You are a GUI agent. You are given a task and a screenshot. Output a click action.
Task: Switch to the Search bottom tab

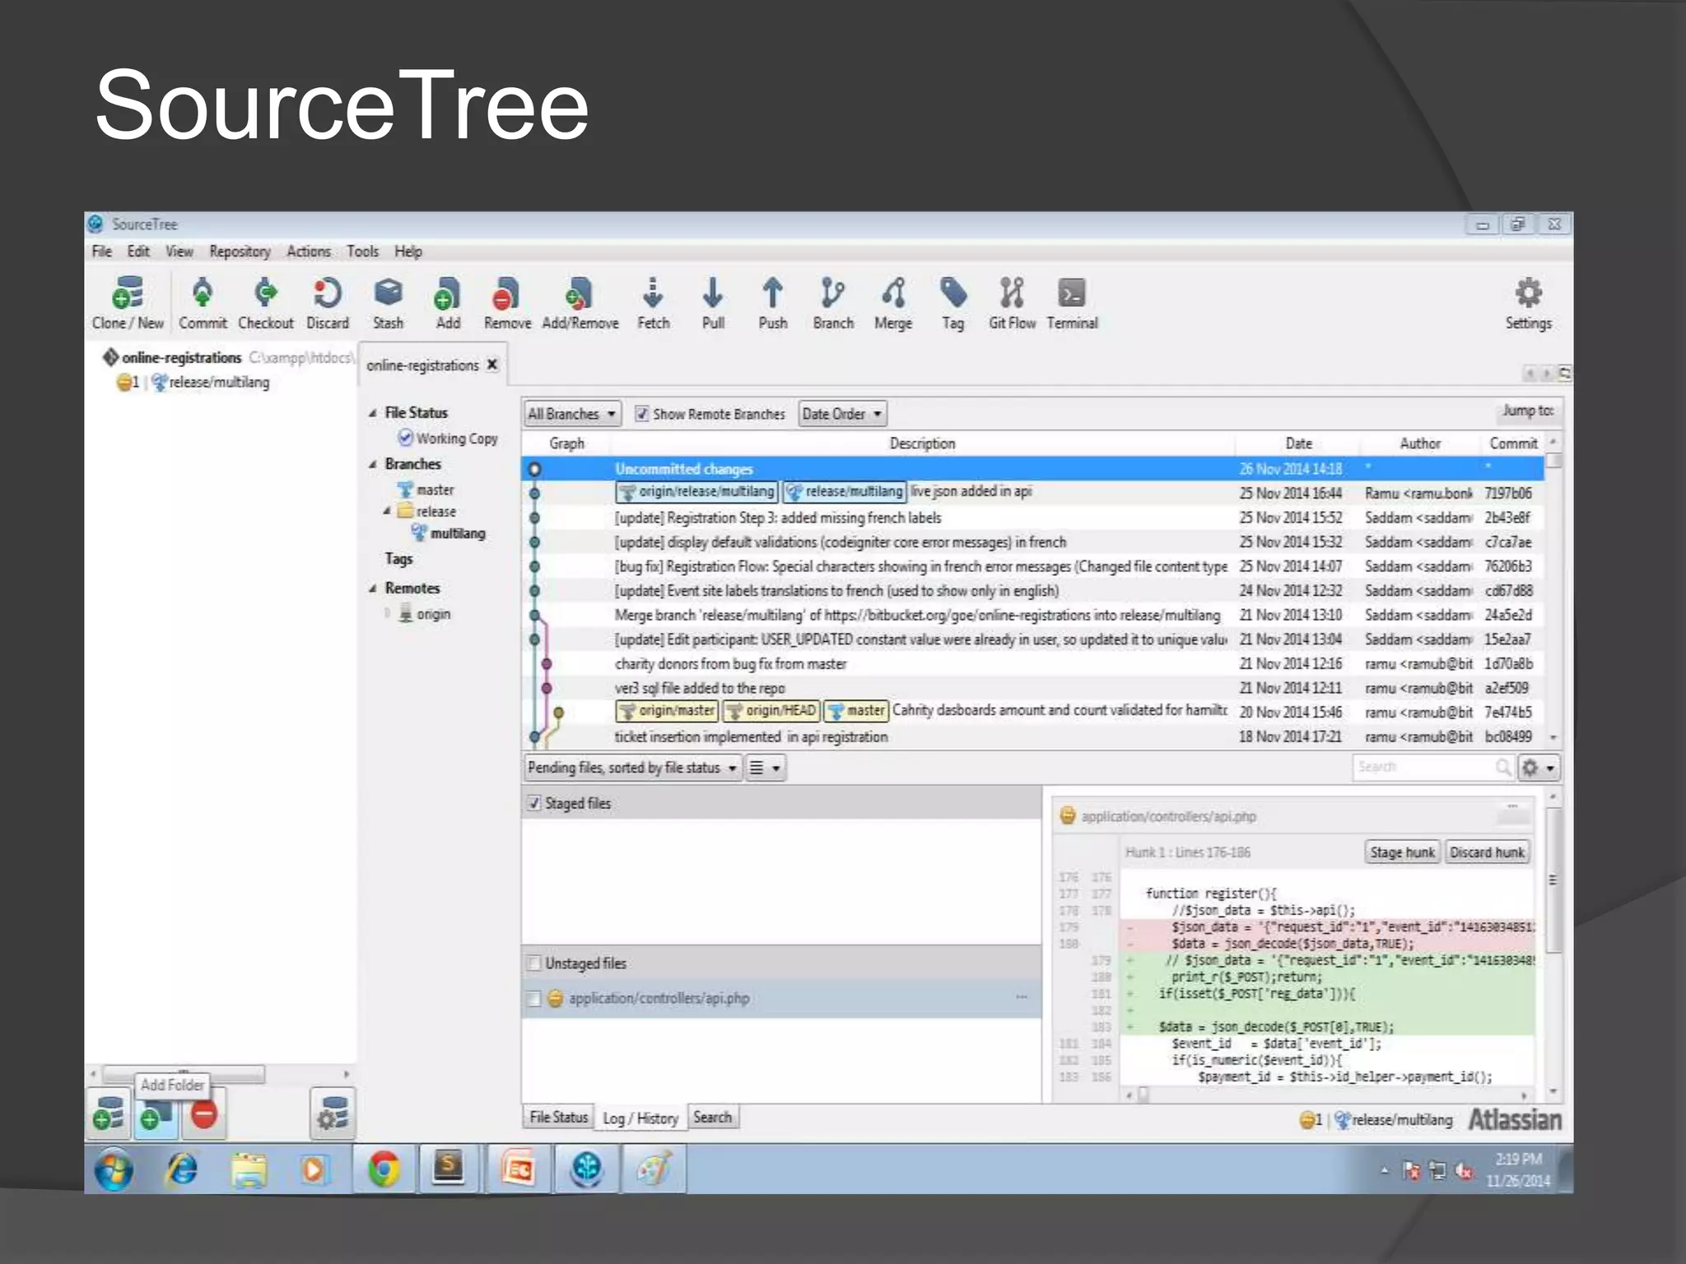(712, 1117)
